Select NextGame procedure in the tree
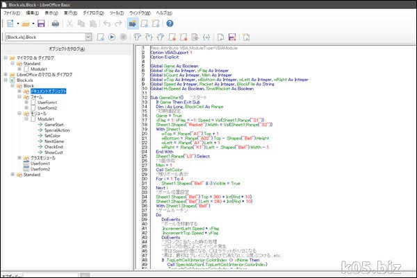The image size is (417, 278). pos(54,141)
